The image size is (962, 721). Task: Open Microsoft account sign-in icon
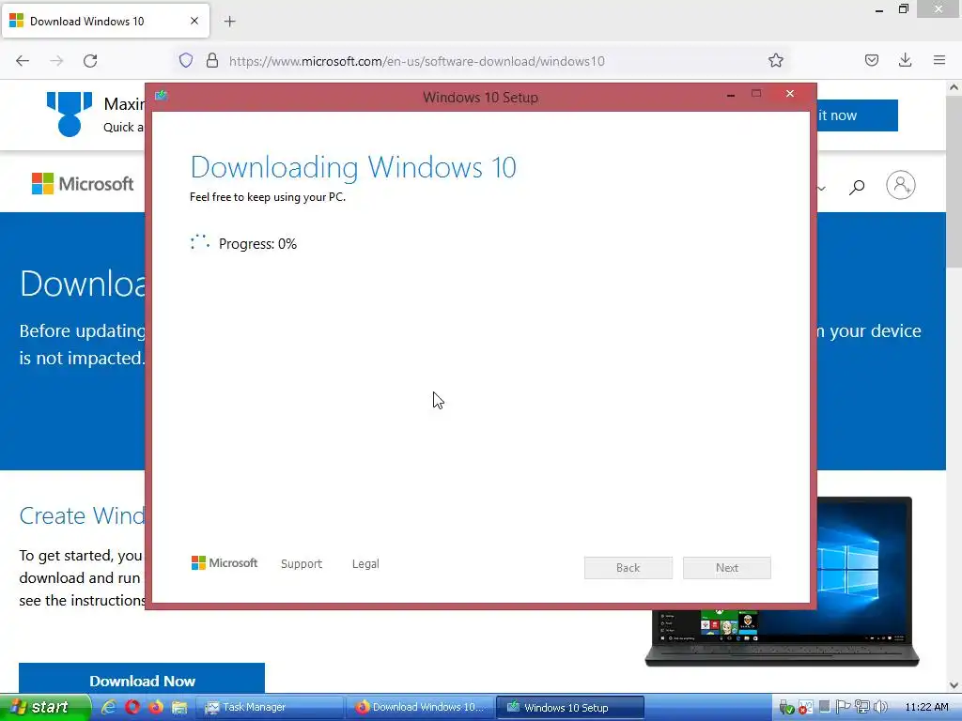[900, 185]
